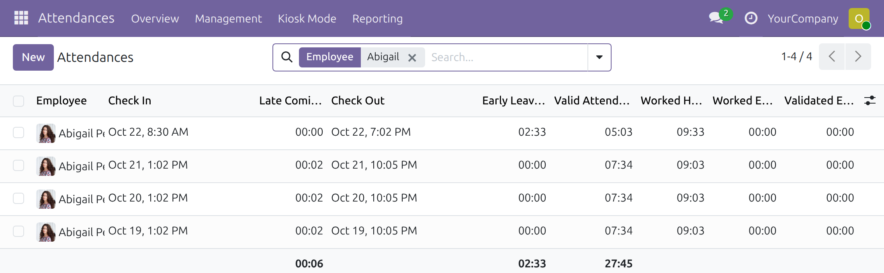Open the Reporting menu
This screenshot has width=884, height=273.
(x=377, y=18)
